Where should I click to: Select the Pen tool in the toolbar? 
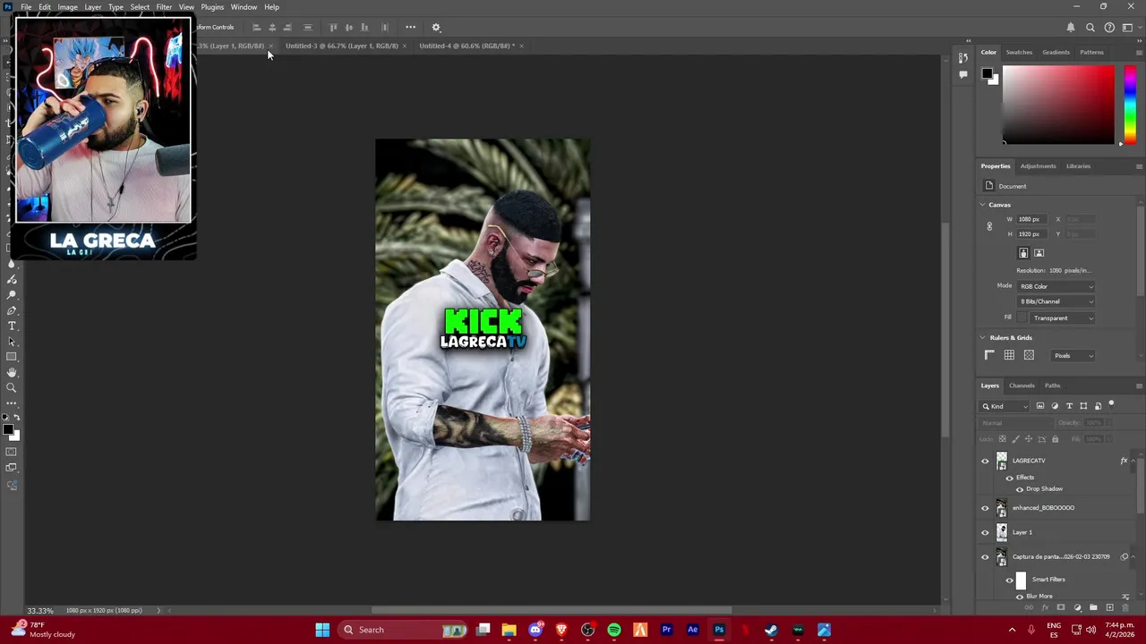(x=12, y=310)
